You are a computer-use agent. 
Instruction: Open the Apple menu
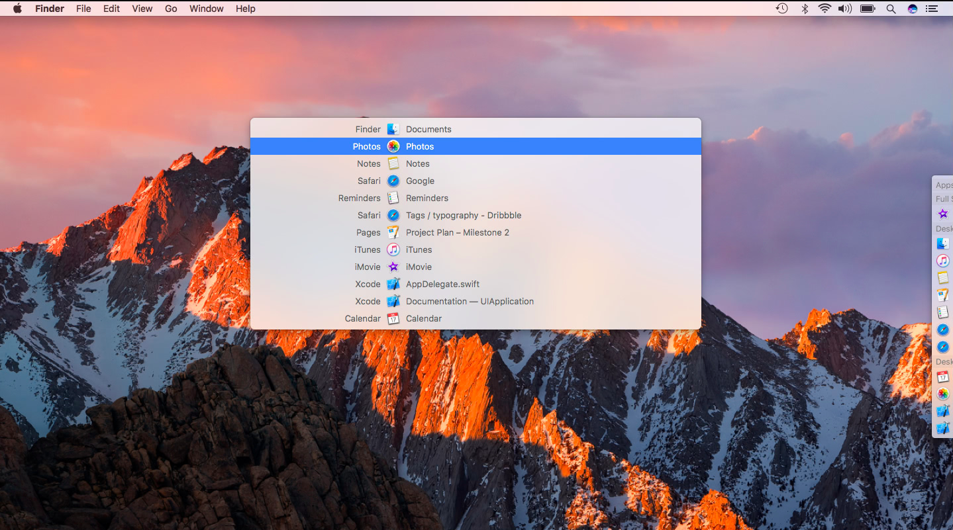(x=17, y=9)
